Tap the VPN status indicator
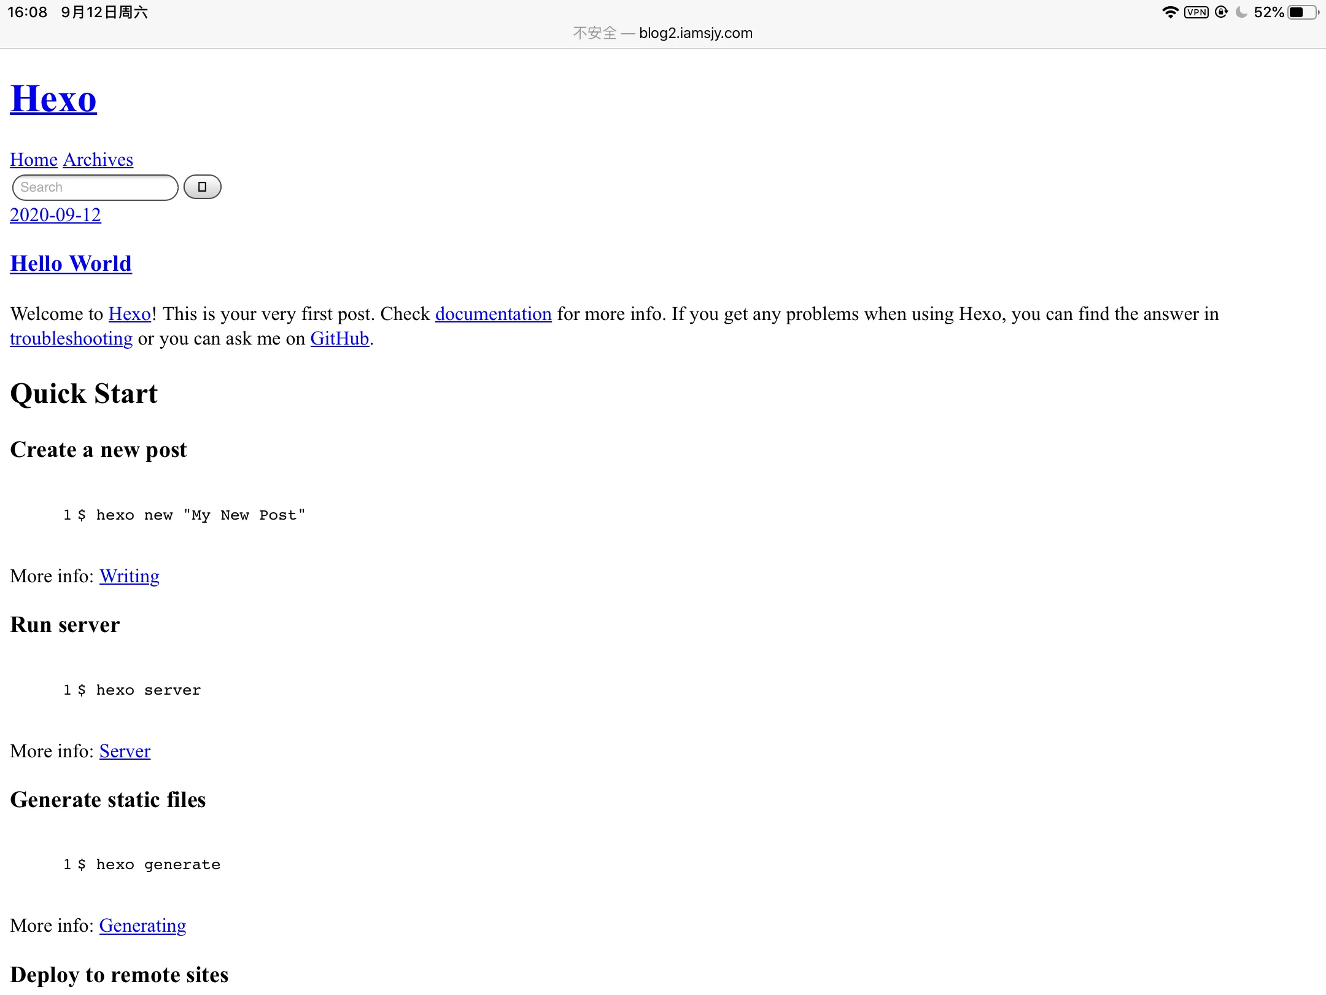Viewport: 1326px width, 995px height. pos(1196,12)
